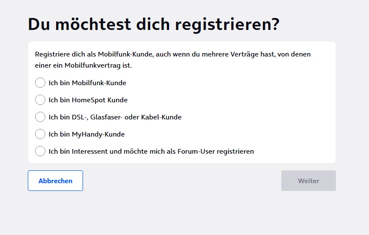The height and width of the screenshot is (235, 369).
Task: Click the 'Ich bin HomeSpot Kunde' label
Action: click(88, 100)
